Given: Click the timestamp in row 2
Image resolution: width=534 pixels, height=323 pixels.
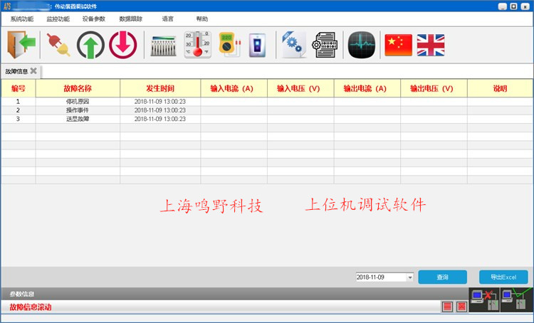Looking at the screenshot, I should point(160,110).
